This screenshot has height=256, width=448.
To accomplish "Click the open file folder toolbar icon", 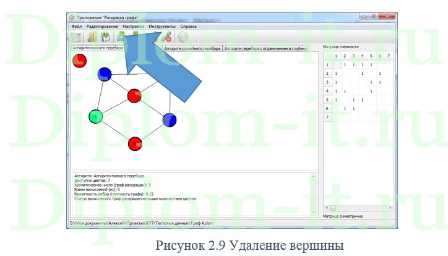I will click(x=93, y=37).
